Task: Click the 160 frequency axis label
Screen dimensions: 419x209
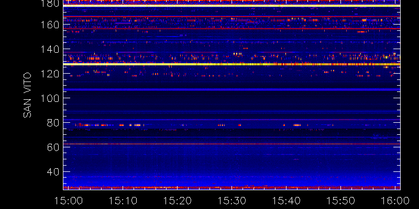Action: point(50,25)
